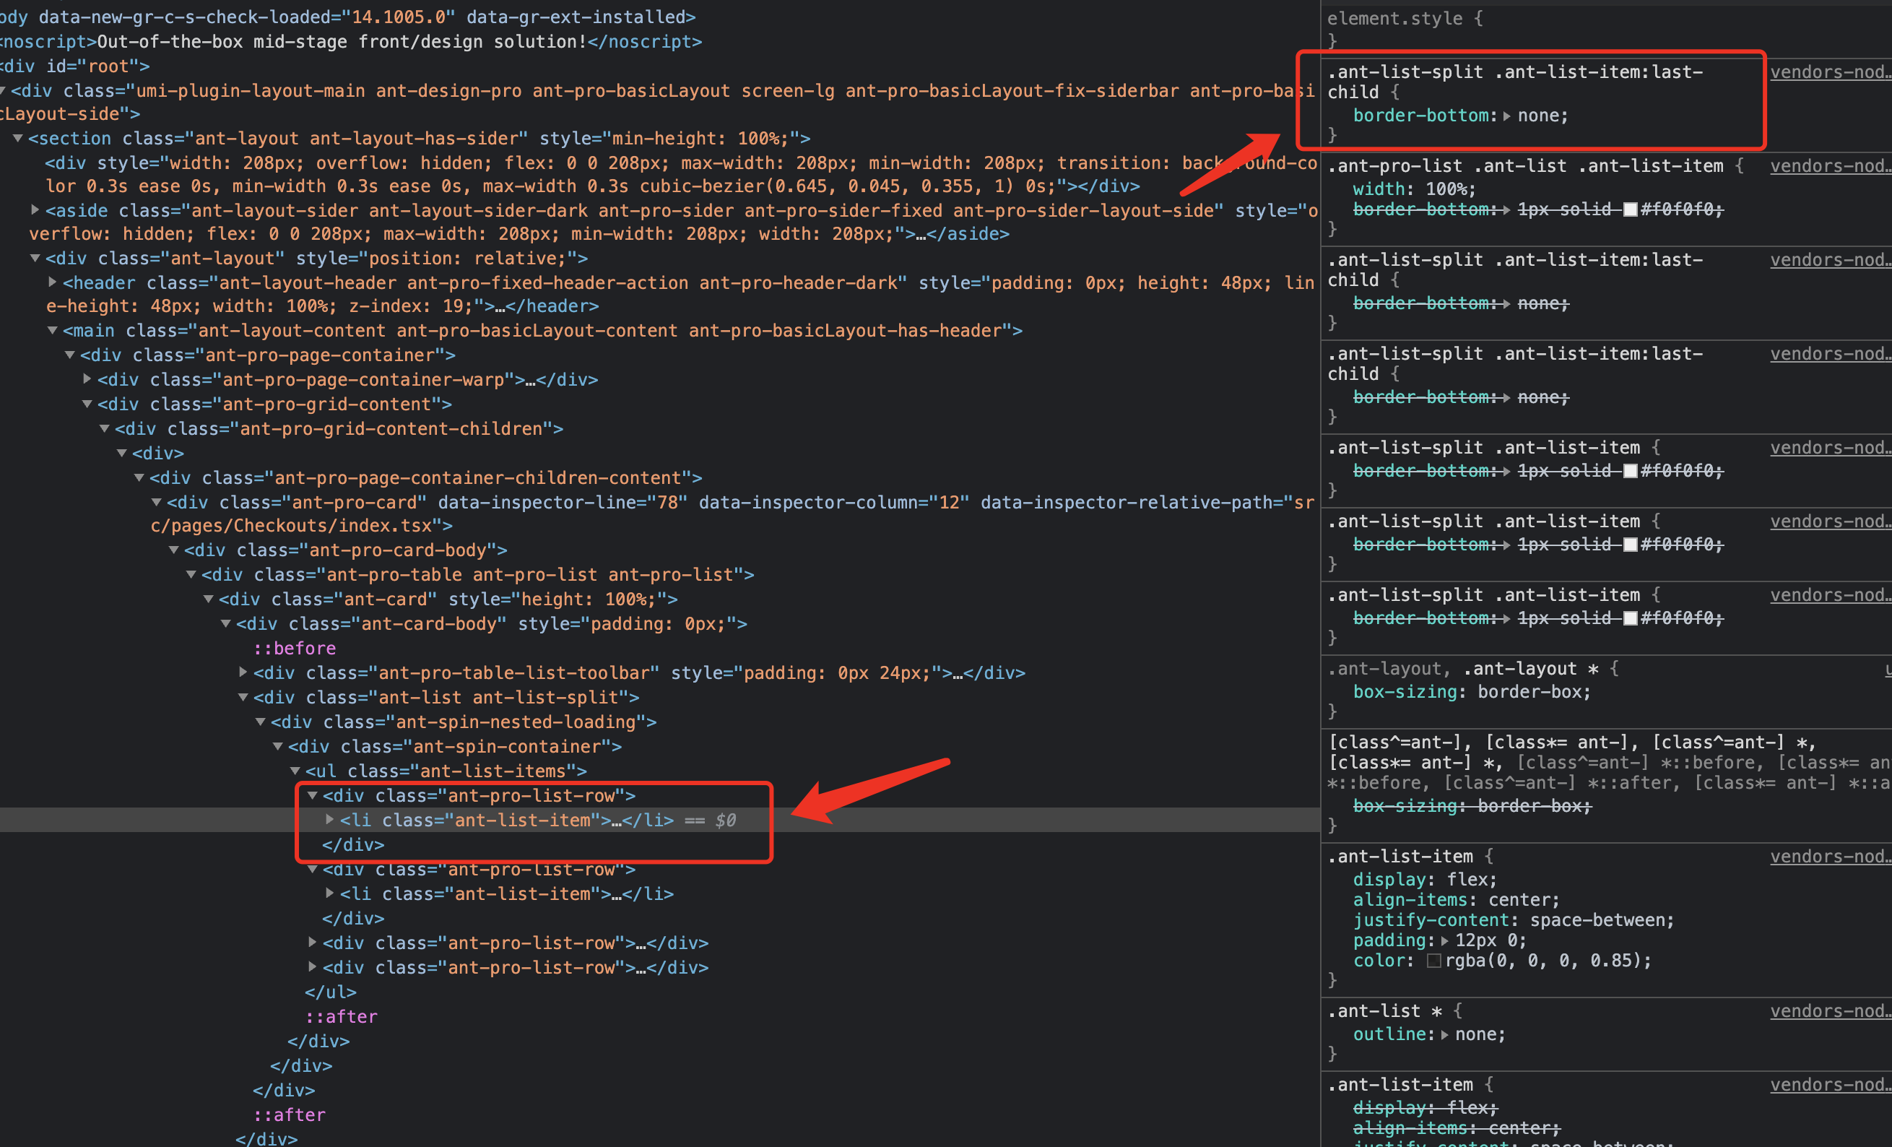1892x1147 pixels.
Task: Expand the ant-pro-page-container-warp div
Action: (86, 378)
